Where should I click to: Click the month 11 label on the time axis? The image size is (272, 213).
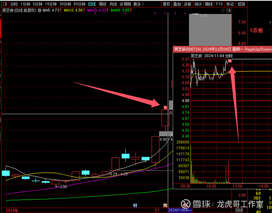pyautogui.click(x=157, y=210)
